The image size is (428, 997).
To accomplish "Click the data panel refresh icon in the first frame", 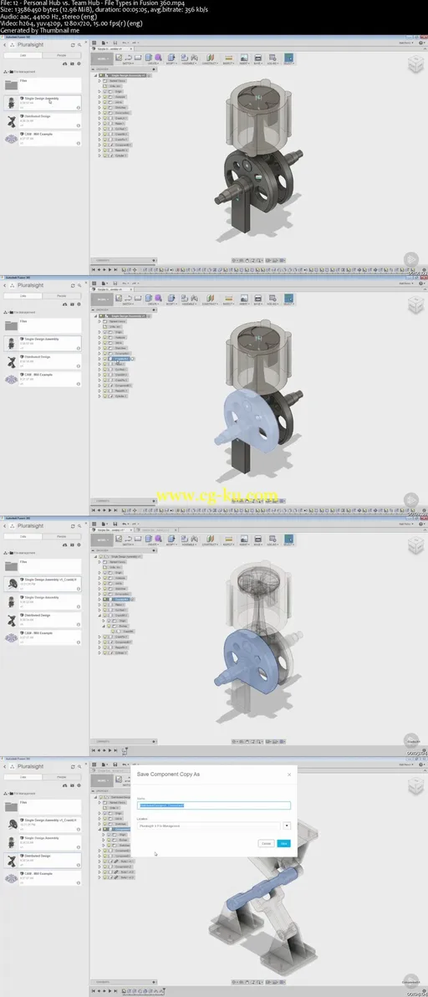I will coord(73,44).
